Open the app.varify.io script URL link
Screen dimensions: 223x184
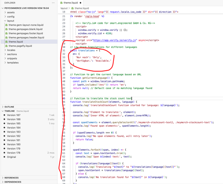(x=115, y=40)
